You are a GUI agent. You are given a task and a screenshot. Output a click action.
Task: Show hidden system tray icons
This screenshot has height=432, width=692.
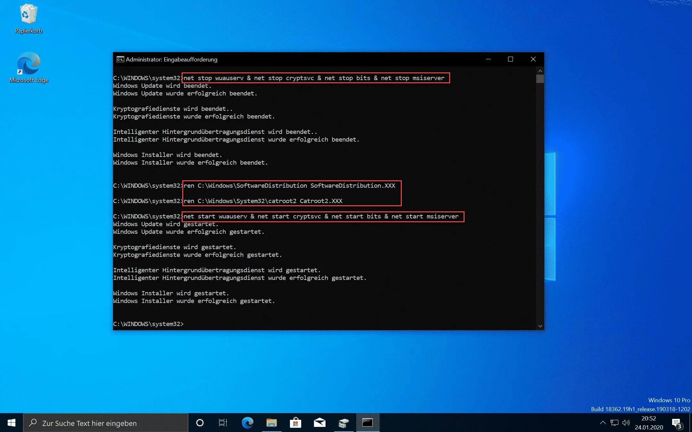(x=603, y=423)
